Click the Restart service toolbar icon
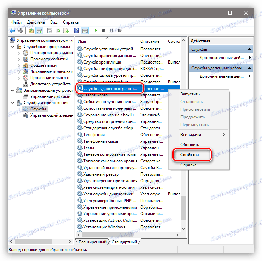 [119, 31]
